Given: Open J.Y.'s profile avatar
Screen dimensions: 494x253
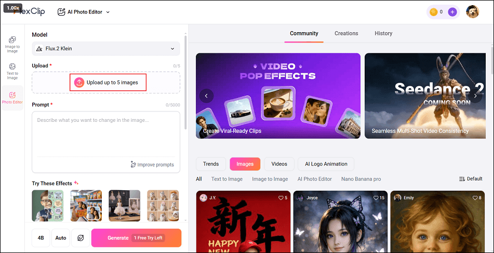Looking at the screenshot, I should [x=204, y=198].
